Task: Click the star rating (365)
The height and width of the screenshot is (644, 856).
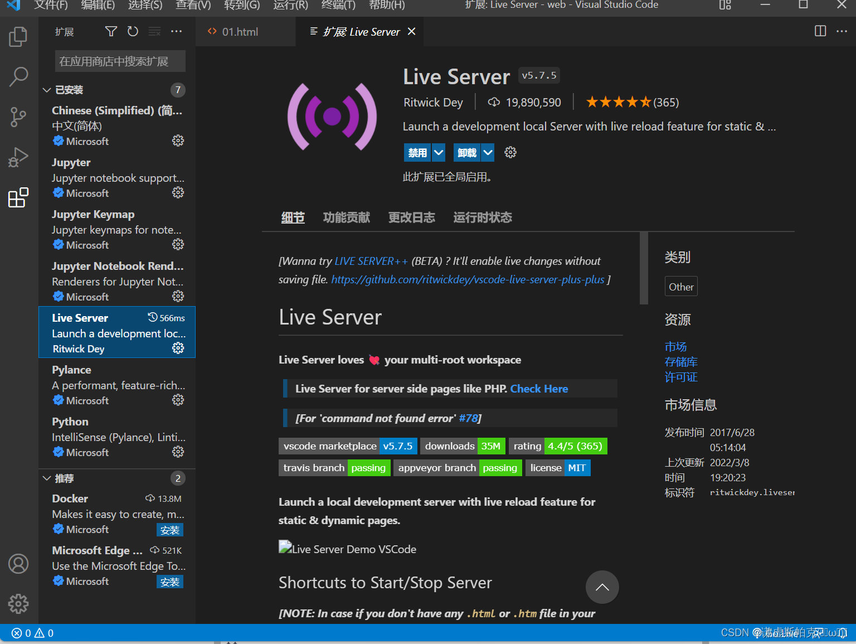Action: coord(632,102)
